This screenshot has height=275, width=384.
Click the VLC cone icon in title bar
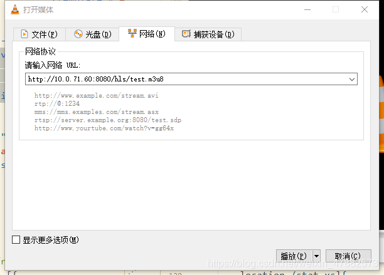[15, 9]
